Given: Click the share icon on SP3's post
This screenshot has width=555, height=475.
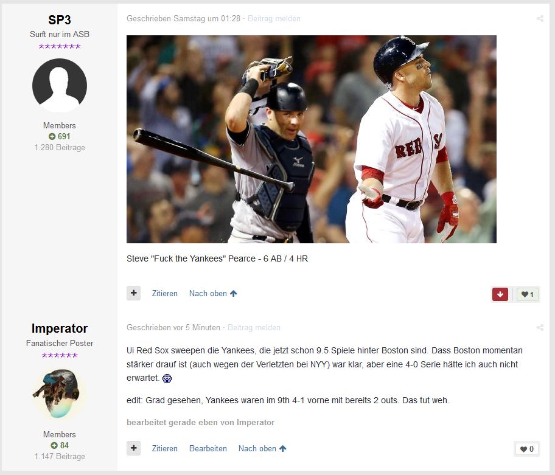Looking at the screenshot, I should (x=540, y=18).
